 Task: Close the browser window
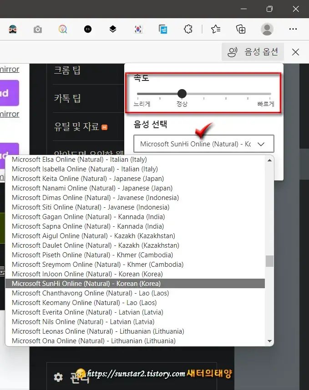click(x=296, y=9)
